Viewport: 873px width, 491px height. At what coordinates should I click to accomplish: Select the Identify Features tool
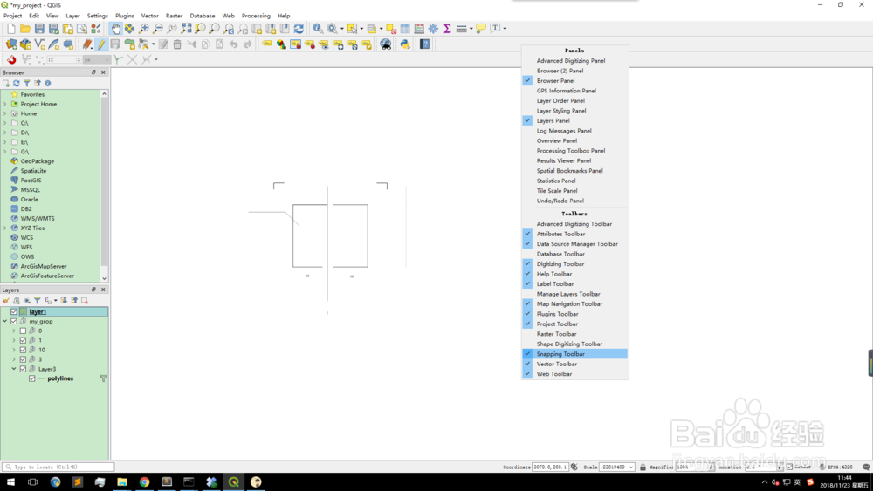318,29
